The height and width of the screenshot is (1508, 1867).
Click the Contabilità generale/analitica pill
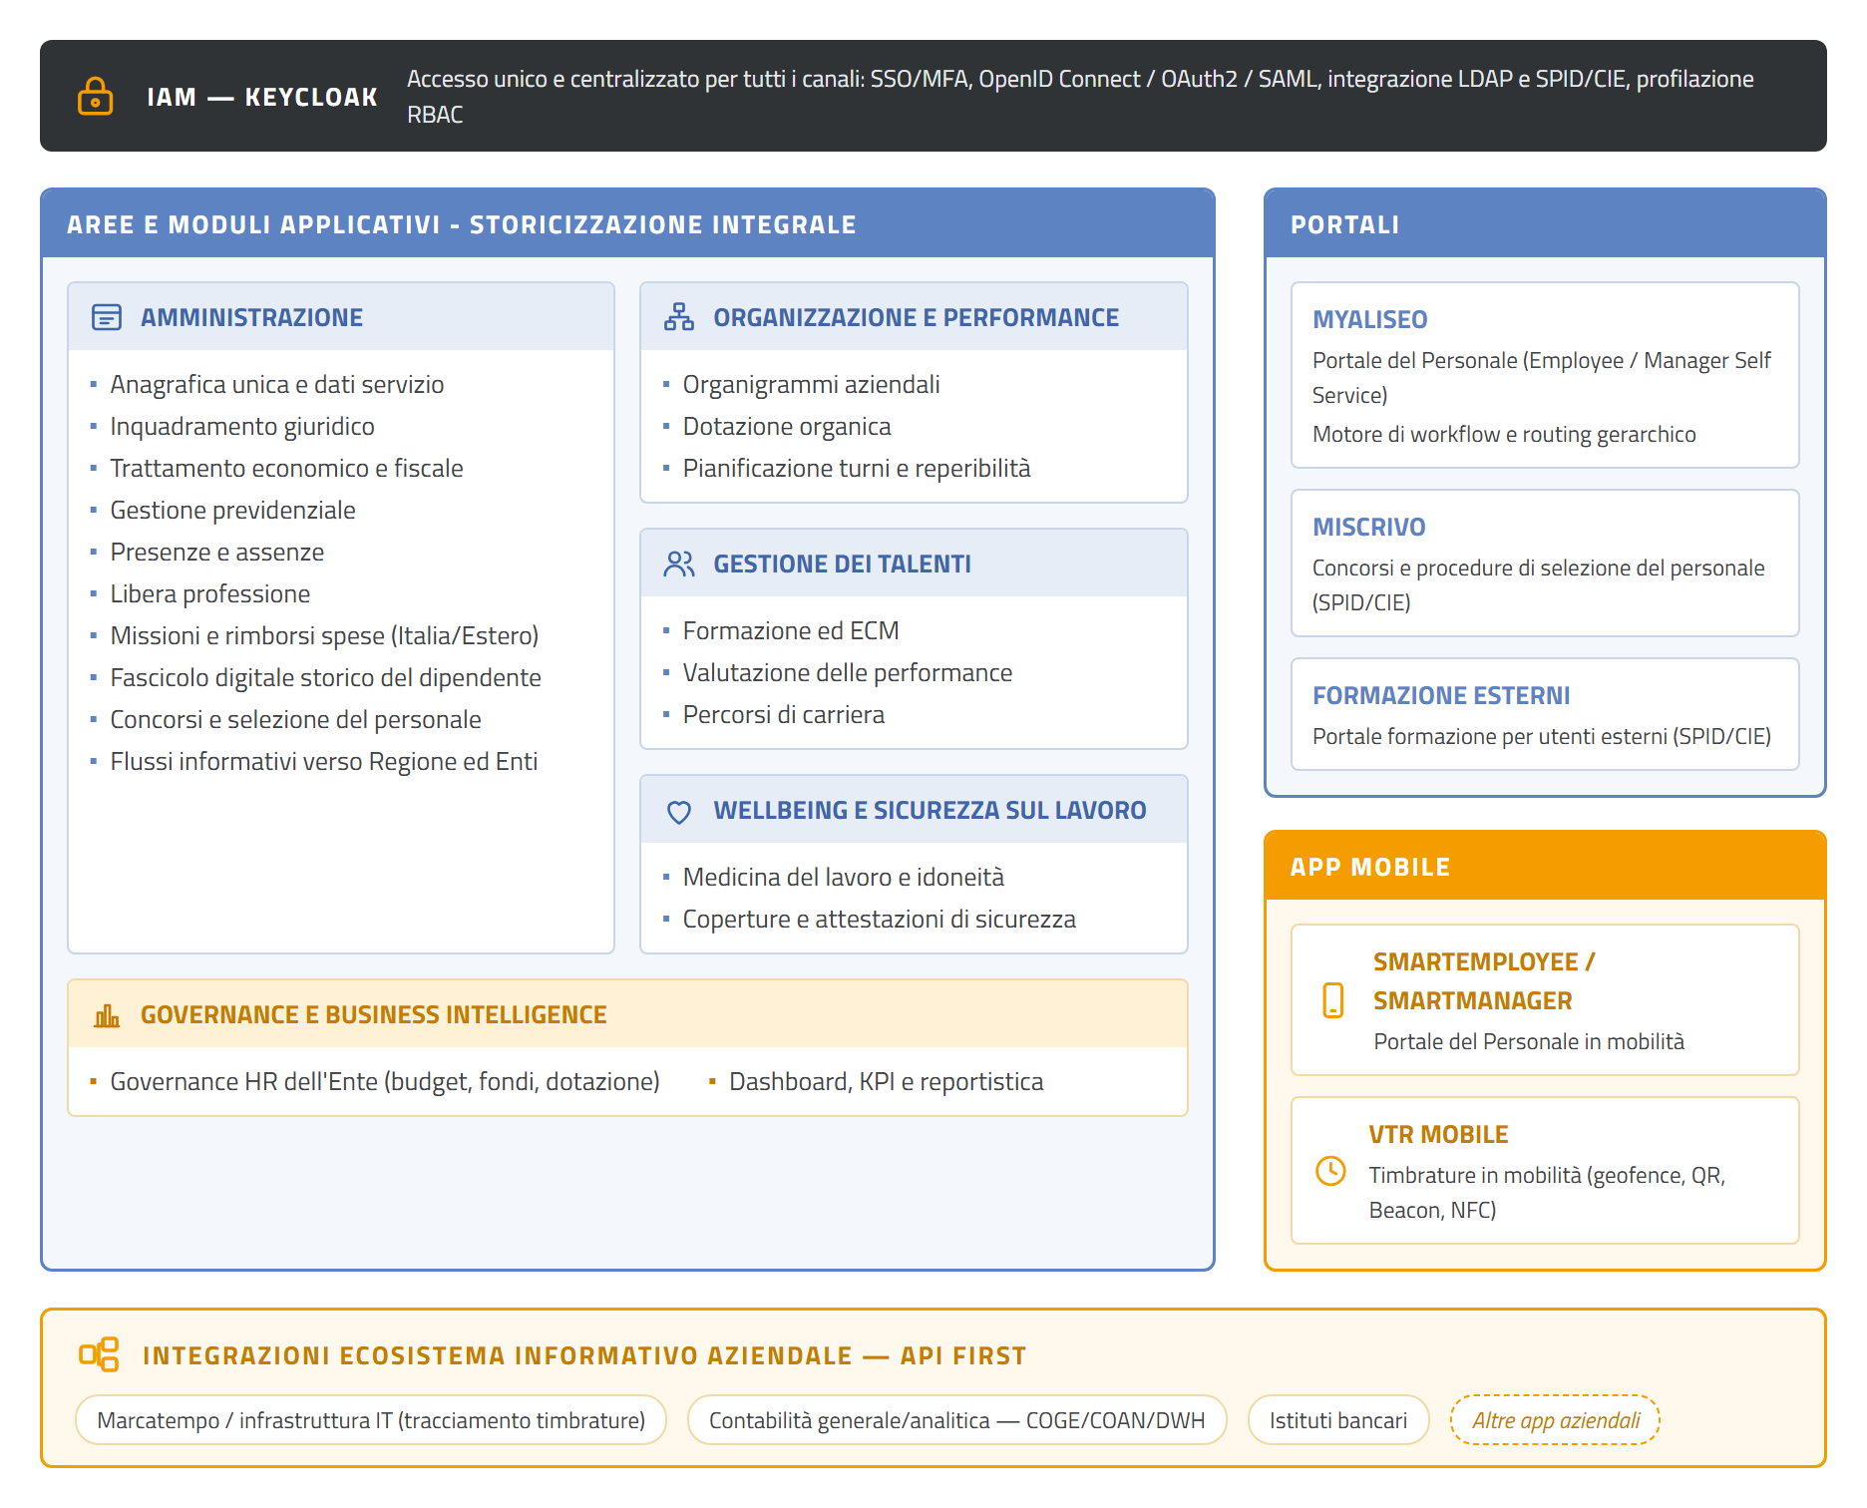point(956,1420)
